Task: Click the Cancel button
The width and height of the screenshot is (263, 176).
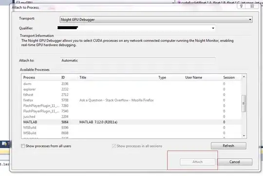Action: coord(235,162)
